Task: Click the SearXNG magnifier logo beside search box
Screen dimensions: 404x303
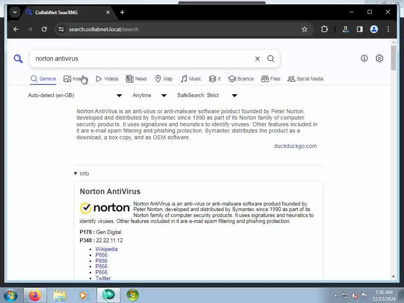Action: coord(18,59)
